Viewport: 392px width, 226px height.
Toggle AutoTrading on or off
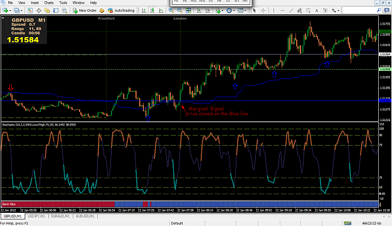click(121, 11)
